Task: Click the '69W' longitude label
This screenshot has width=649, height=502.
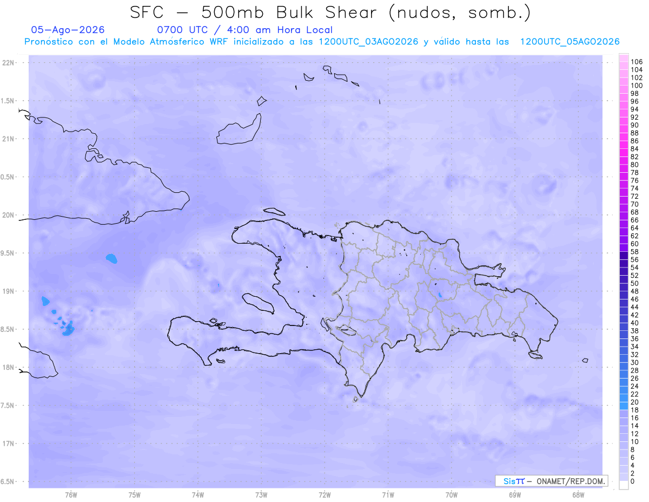Action: 515,495
